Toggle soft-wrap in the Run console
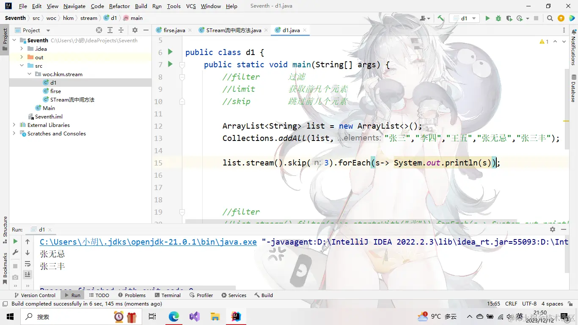Viewport: 578px width, 325px height. tap(28, 263)
